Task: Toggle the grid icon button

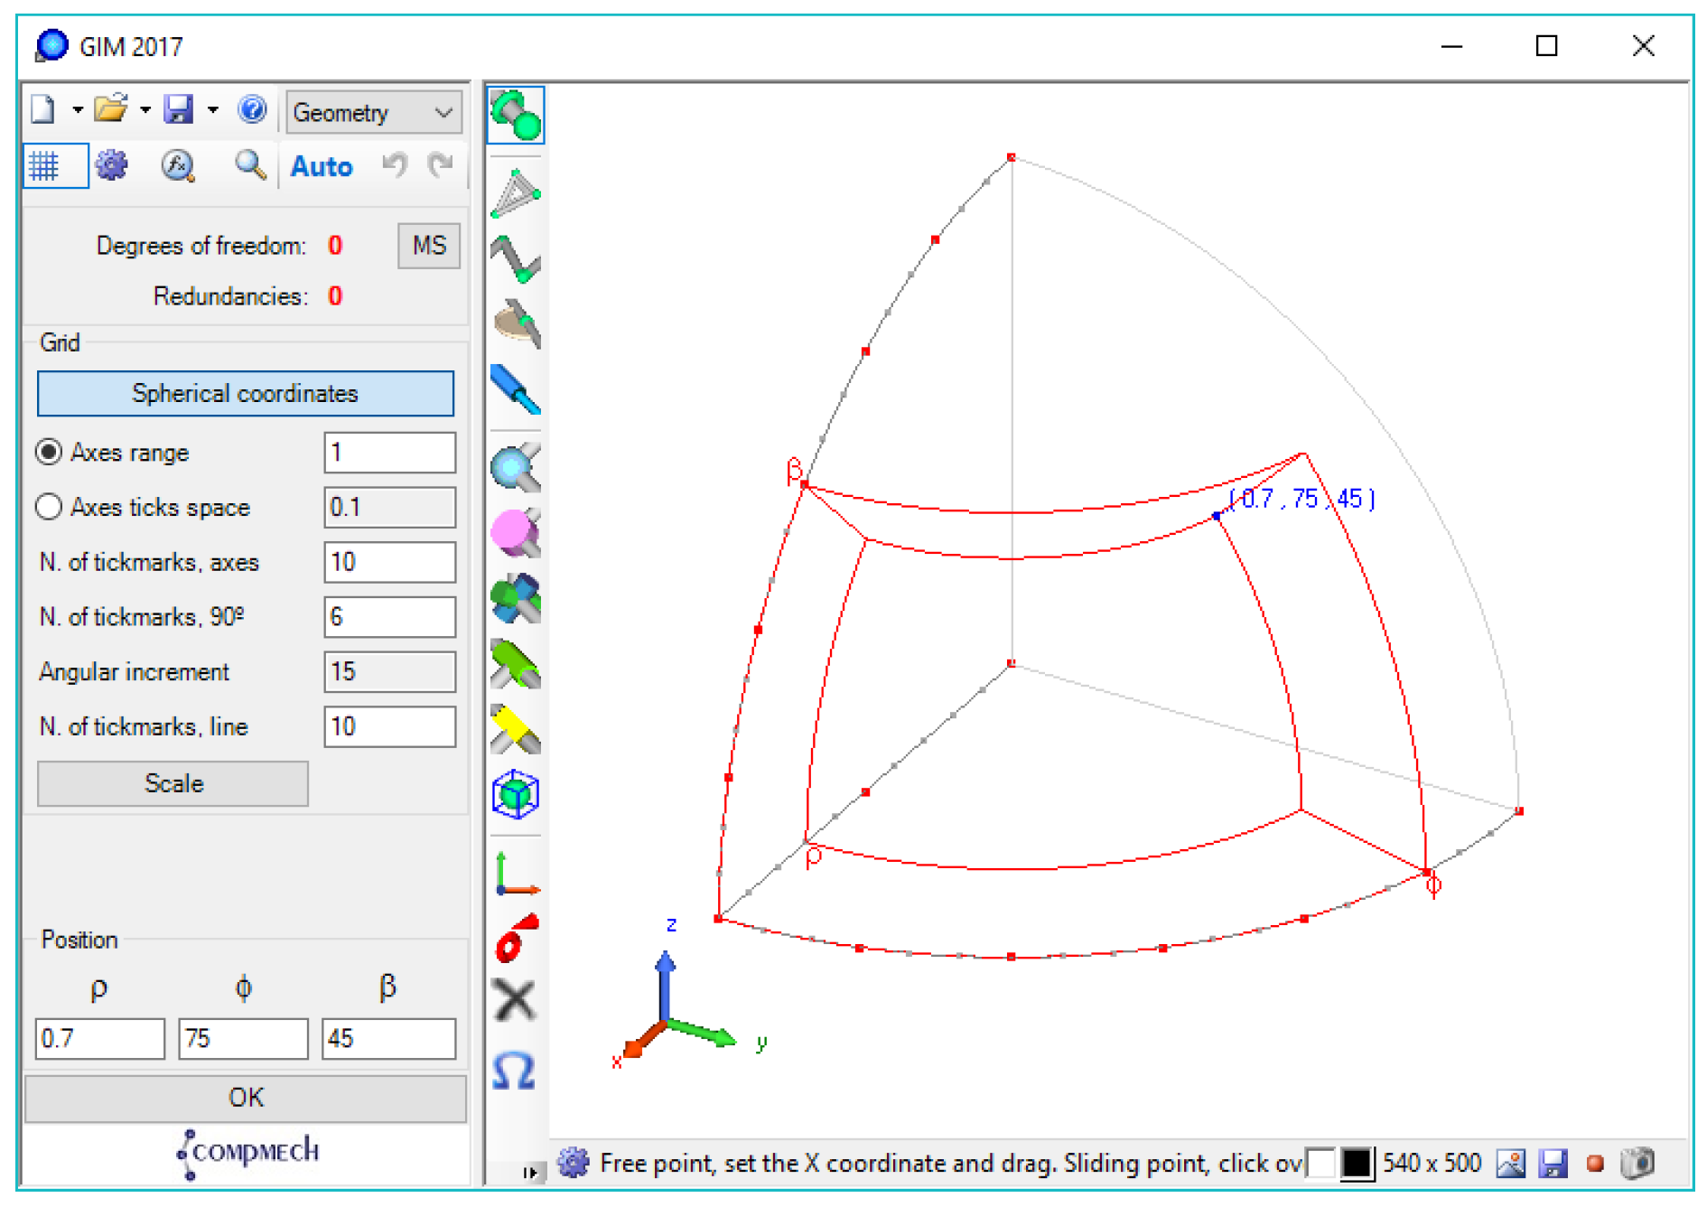Action: [45, 166]
